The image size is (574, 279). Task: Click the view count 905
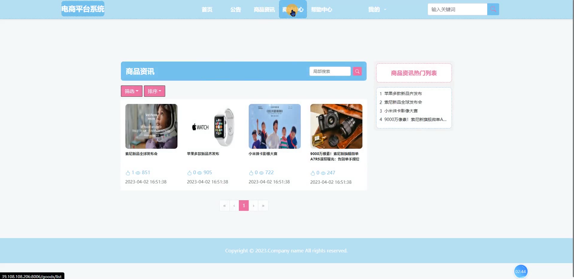(208, 173)
